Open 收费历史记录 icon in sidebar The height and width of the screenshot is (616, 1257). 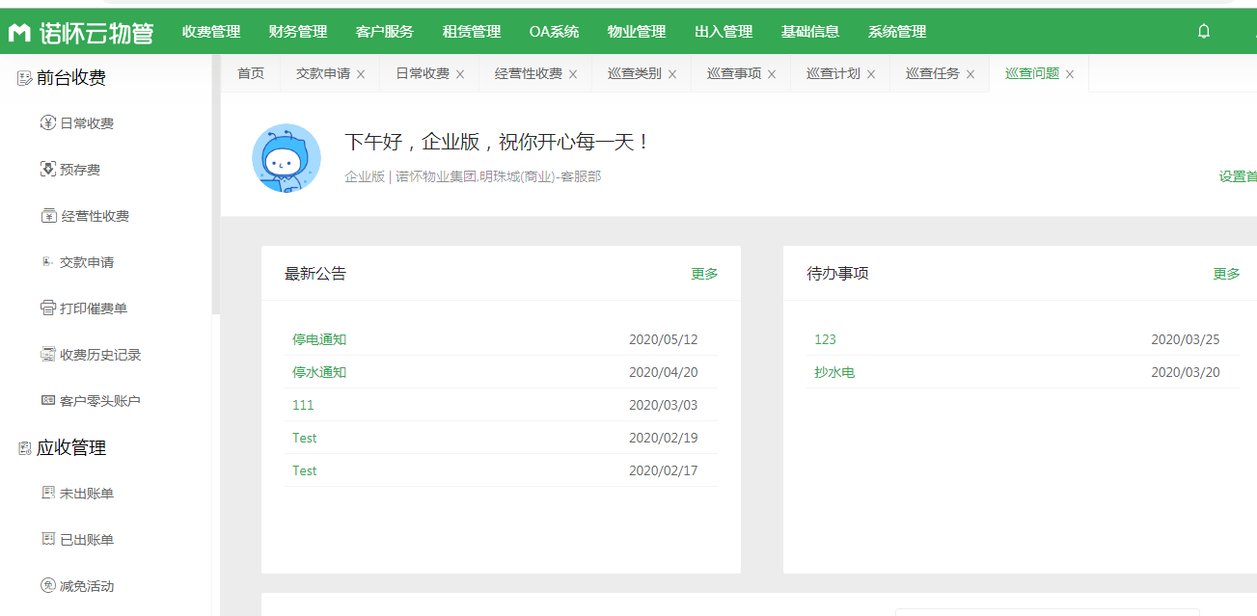pyautogui.click(x=48, y=355)
